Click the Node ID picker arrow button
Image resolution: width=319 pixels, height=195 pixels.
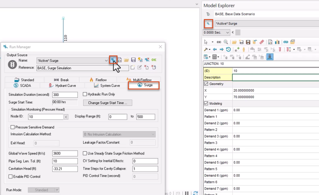[x=66, y=117]
